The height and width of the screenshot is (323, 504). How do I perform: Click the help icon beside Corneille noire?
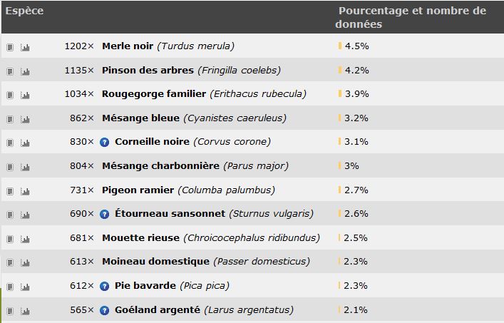pos(105,142)
